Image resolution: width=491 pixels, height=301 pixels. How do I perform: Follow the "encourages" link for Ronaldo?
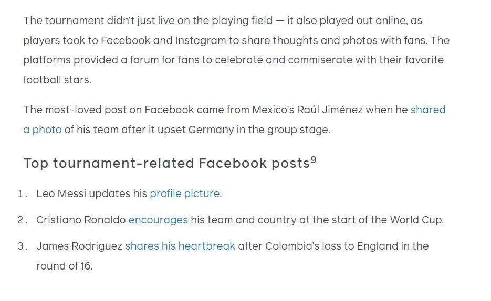(x=158, y=220)
